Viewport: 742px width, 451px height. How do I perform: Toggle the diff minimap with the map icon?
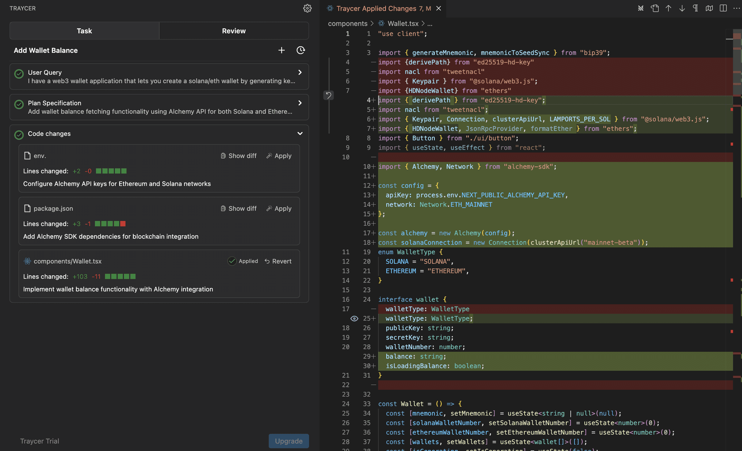(709, 8)
